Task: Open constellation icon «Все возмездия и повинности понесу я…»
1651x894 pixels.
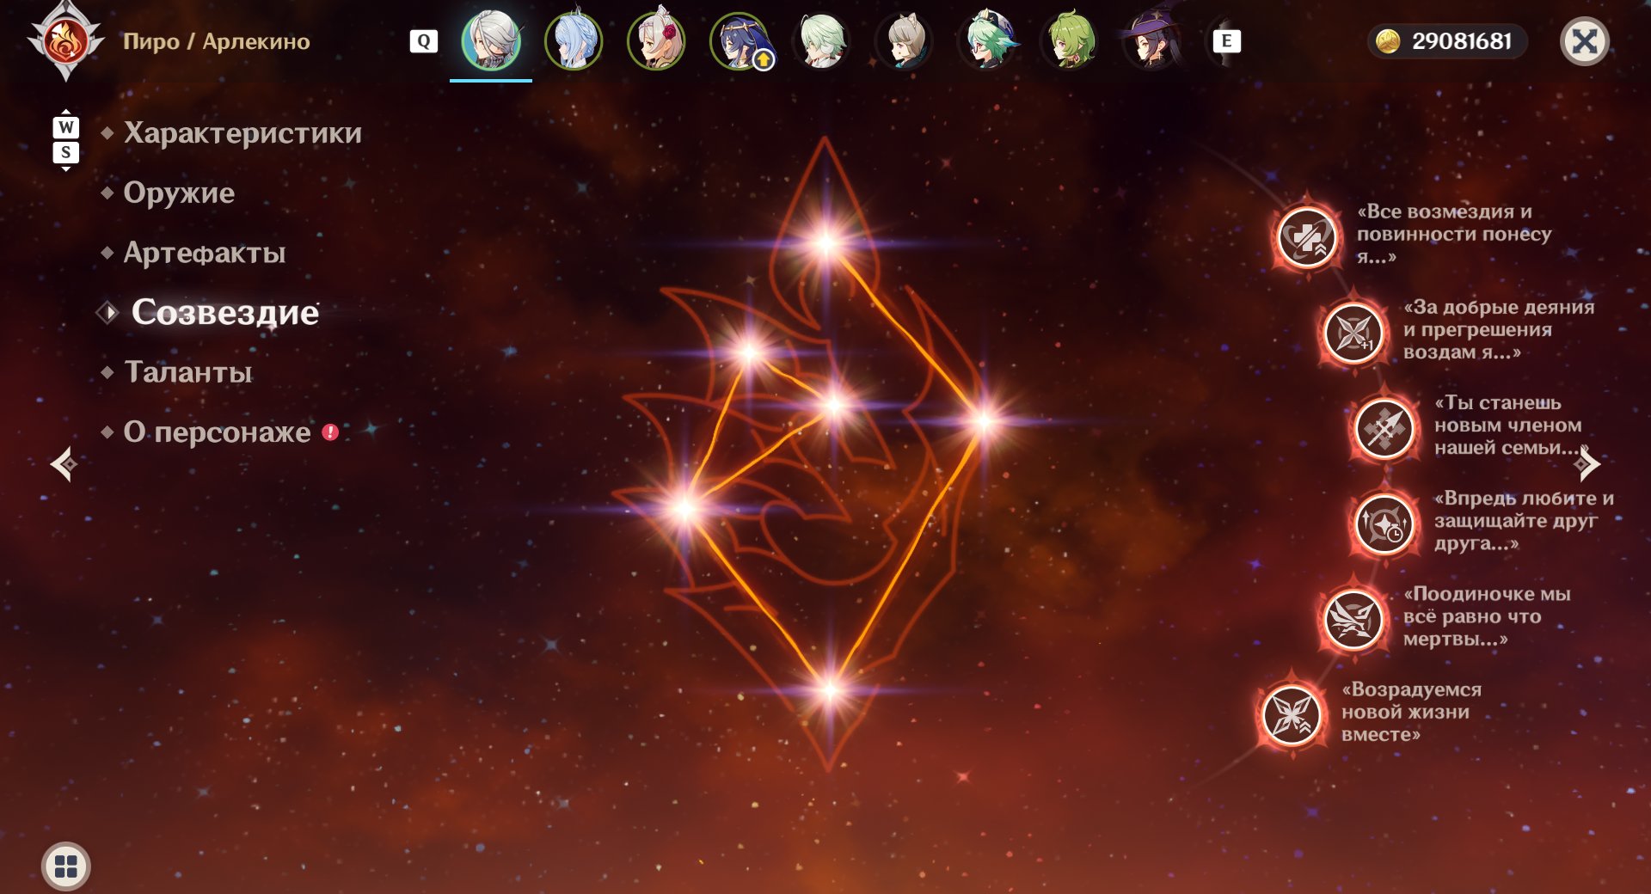Action: pos(1306,236)
